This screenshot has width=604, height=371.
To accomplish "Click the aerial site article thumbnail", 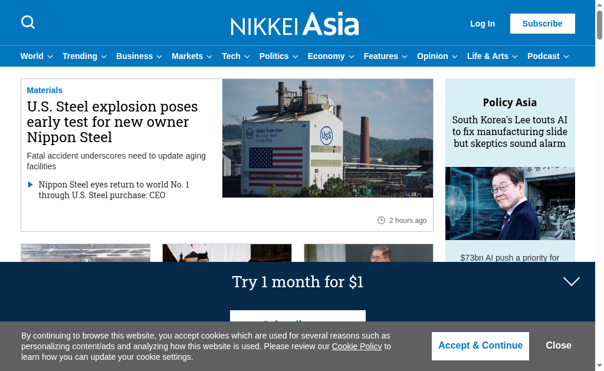I will tap(85, 252).
